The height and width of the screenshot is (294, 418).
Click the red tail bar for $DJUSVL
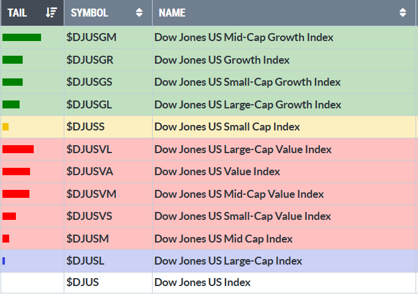click(18, 149)
